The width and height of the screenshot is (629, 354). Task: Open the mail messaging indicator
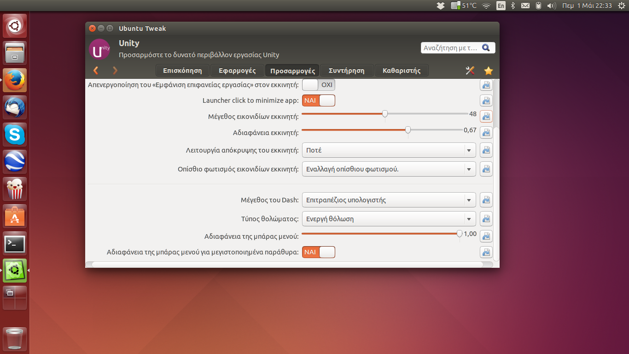(525, 6)
